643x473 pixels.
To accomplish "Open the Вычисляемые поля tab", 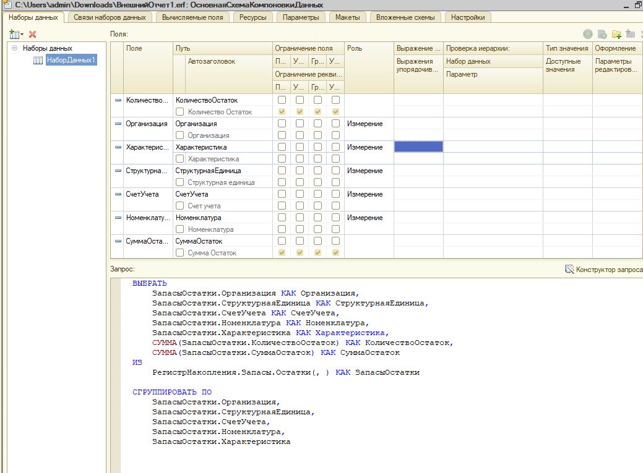I will pos(192,17).
